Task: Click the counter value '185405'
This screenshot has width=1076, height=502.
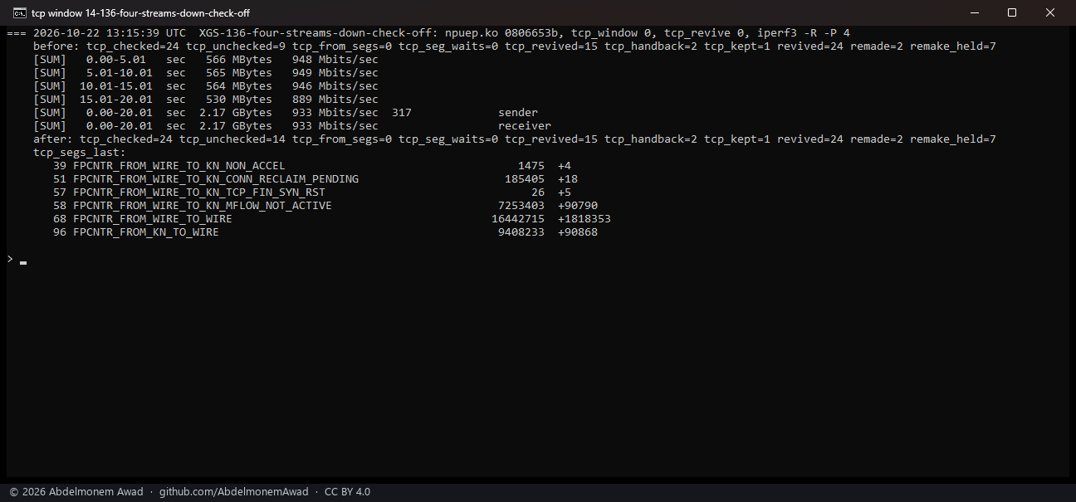Action: (x=525, y=179)
